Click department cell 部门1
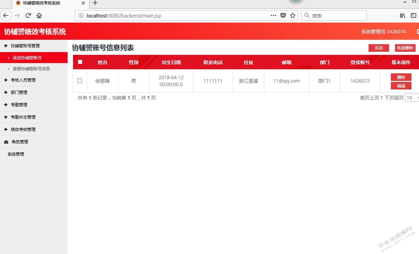Screen dimensions: 419x254 coord(324,81)
